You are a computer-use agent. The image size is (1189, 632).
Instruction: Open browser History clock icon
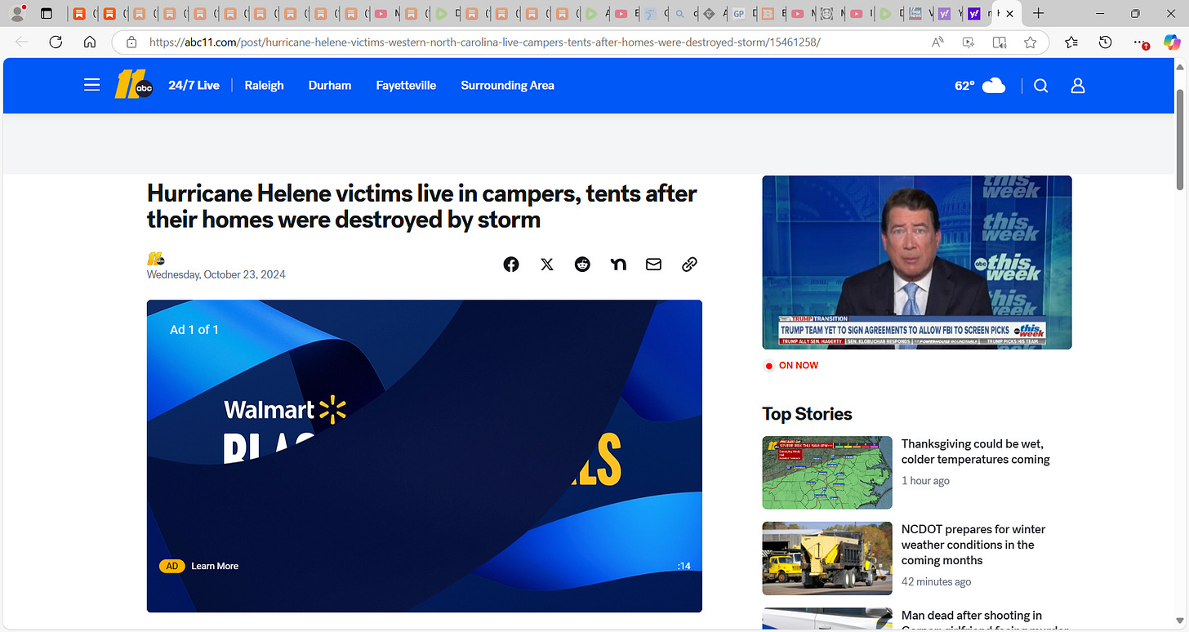tap(1106, 42)
